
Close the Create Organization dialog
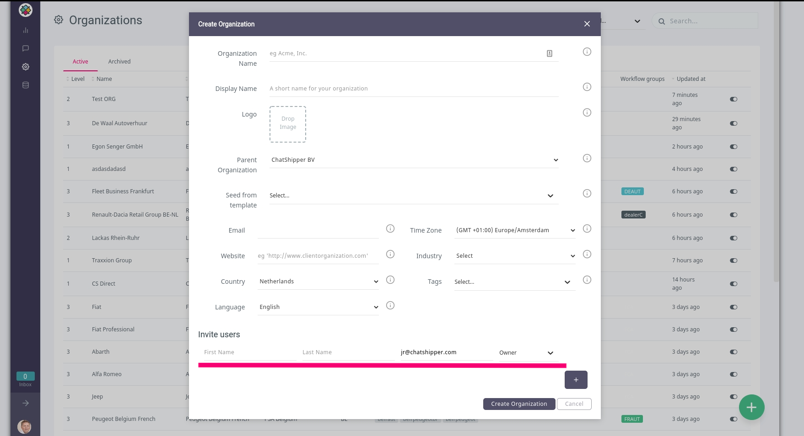pos(587,24)
